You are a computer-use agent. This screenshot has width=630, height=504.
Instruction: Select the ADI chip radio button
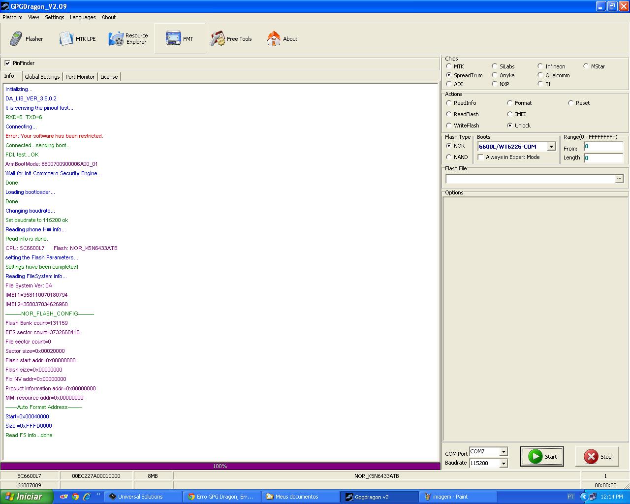pyautogui.click(x=448, y=84)
